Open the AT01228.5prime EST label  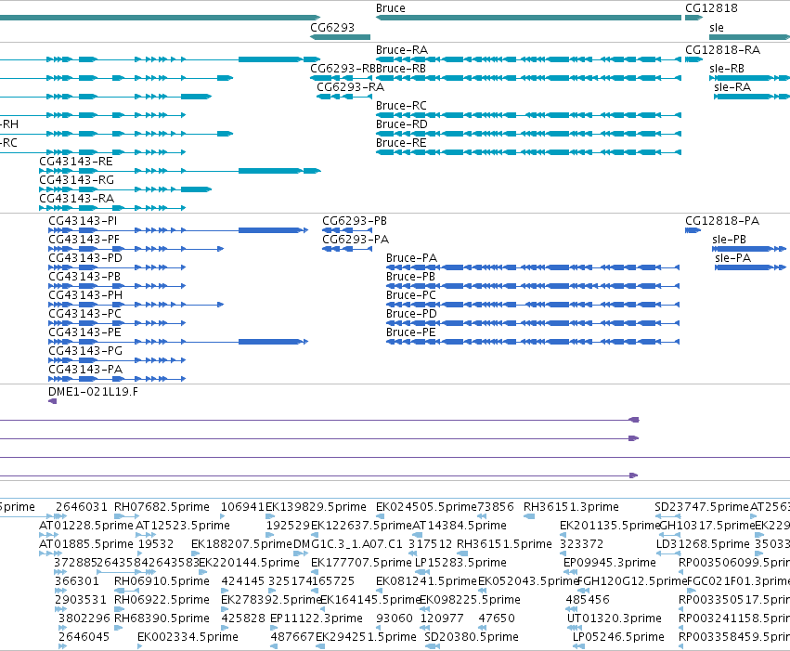coord(86,526)
